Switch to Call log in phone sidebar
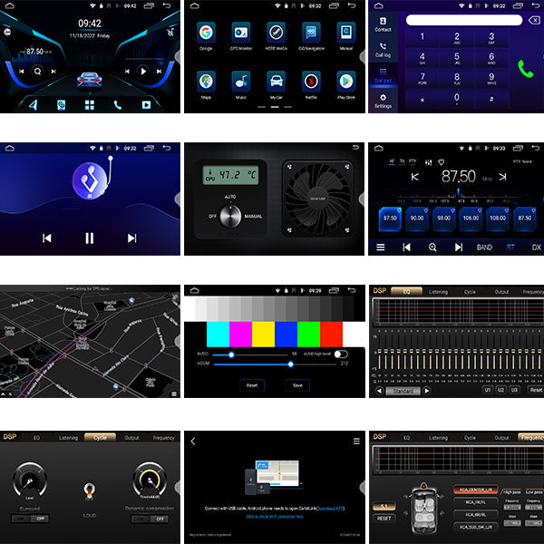The width and height of the screenshot is (544, 544). click(384, 51)
